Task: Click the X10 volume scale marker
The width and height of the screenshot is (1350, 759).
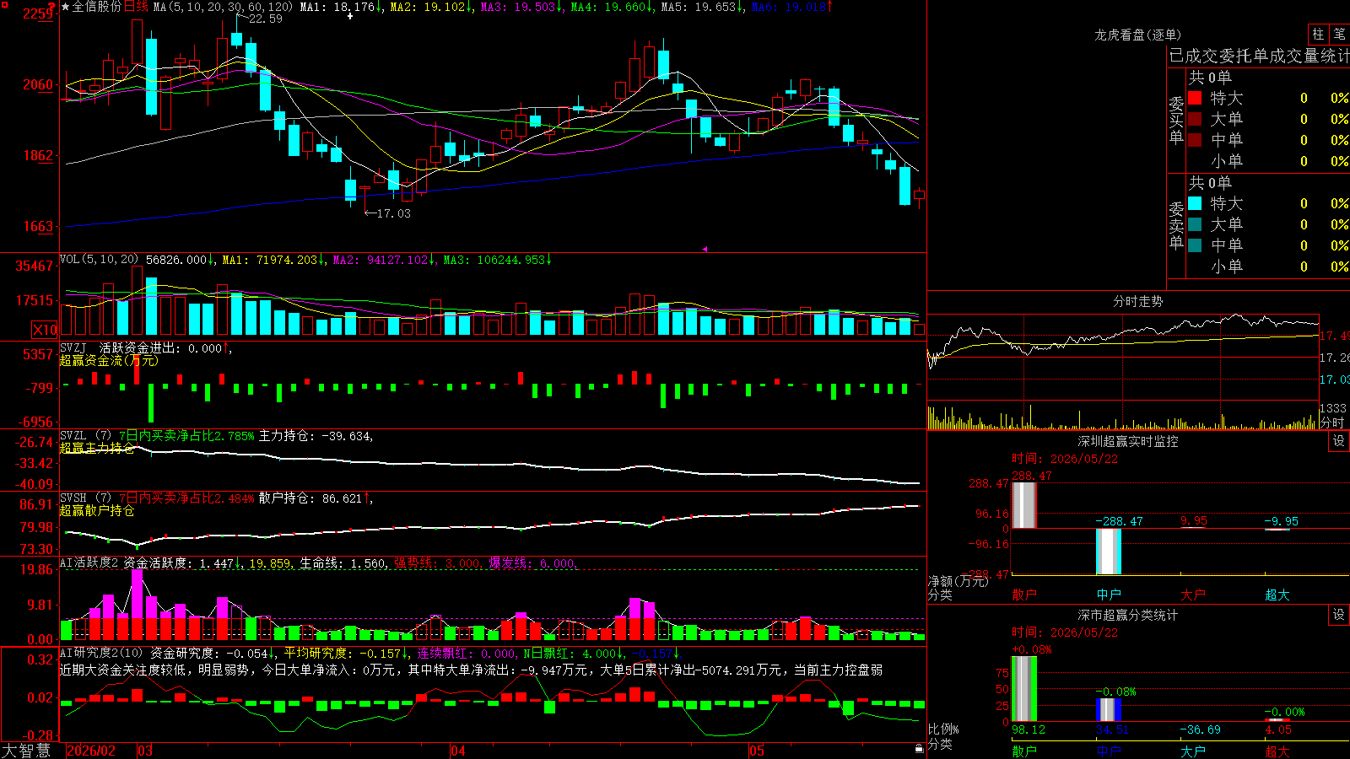Action: point(46,330)
